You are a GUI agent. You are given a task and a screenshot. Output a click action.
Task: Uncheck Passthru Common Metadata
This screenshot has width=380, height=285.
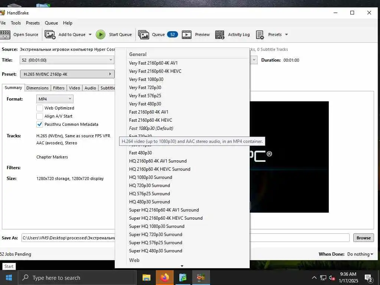point(39,124)
